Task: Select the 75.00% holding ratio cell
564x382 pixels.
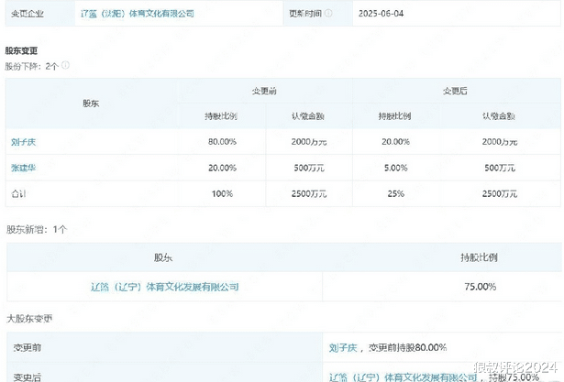Action: (480, 287)
